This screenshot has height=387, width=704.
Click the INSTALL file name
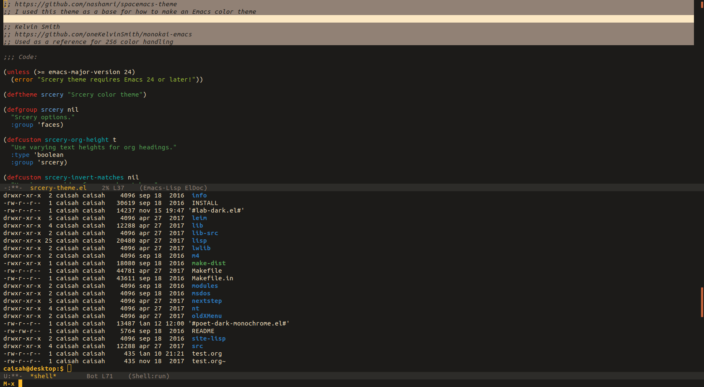coord(205,203)
